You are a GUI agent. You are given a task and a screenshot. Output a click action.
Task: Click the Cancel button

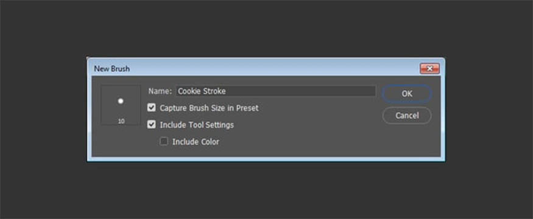pos(407,116)
